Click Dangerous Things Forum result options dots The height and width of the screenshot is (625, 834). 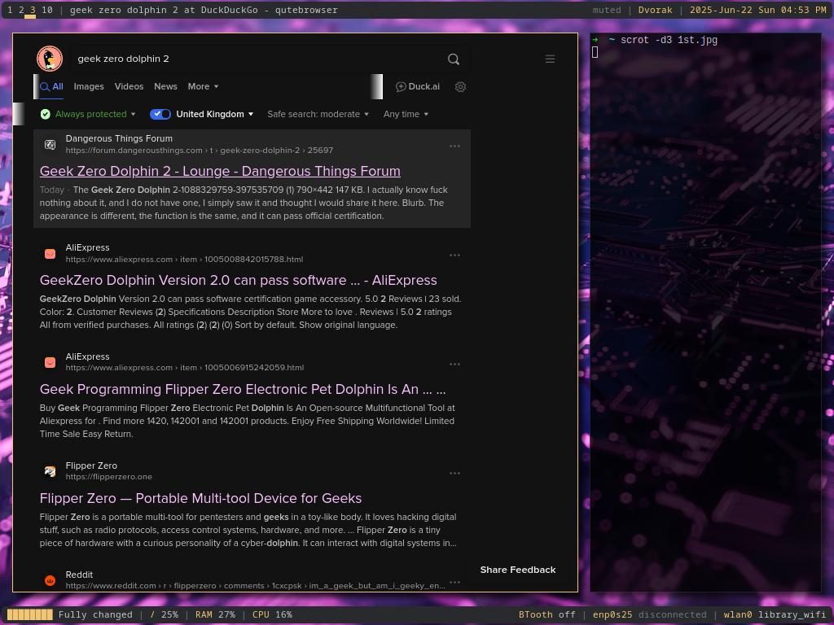[454, 146]
